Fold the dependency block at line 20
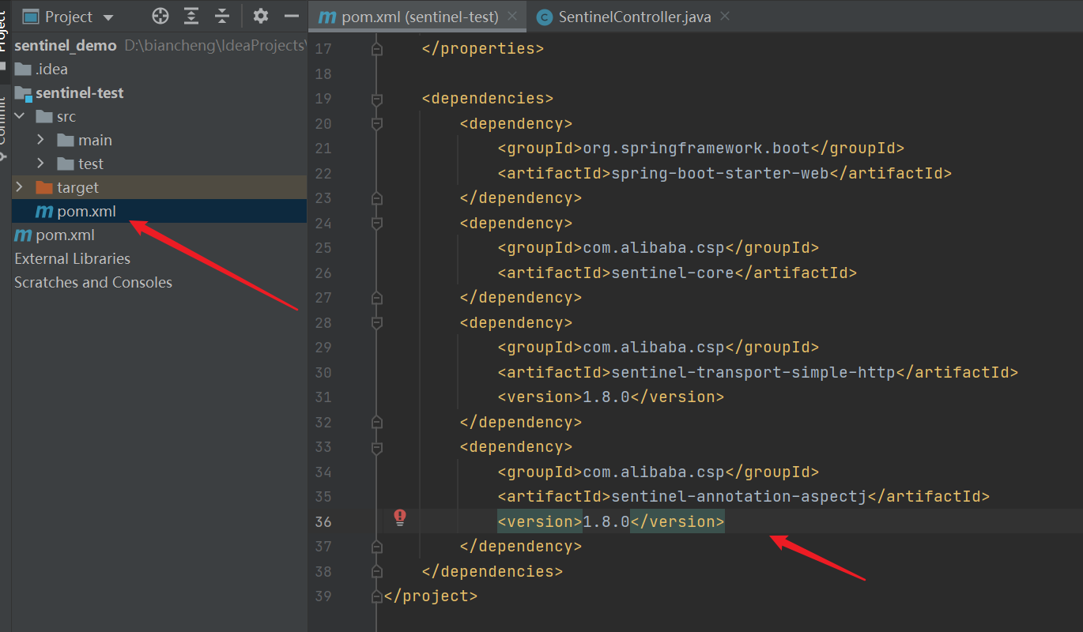Image resolution: width=1083 pixels, height=632 pixels. pos(376,123)
